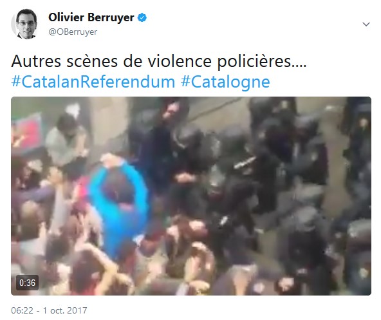Play the embedded police violence video
This screenshot has height=320, width=381.
(x=191, y=196)
